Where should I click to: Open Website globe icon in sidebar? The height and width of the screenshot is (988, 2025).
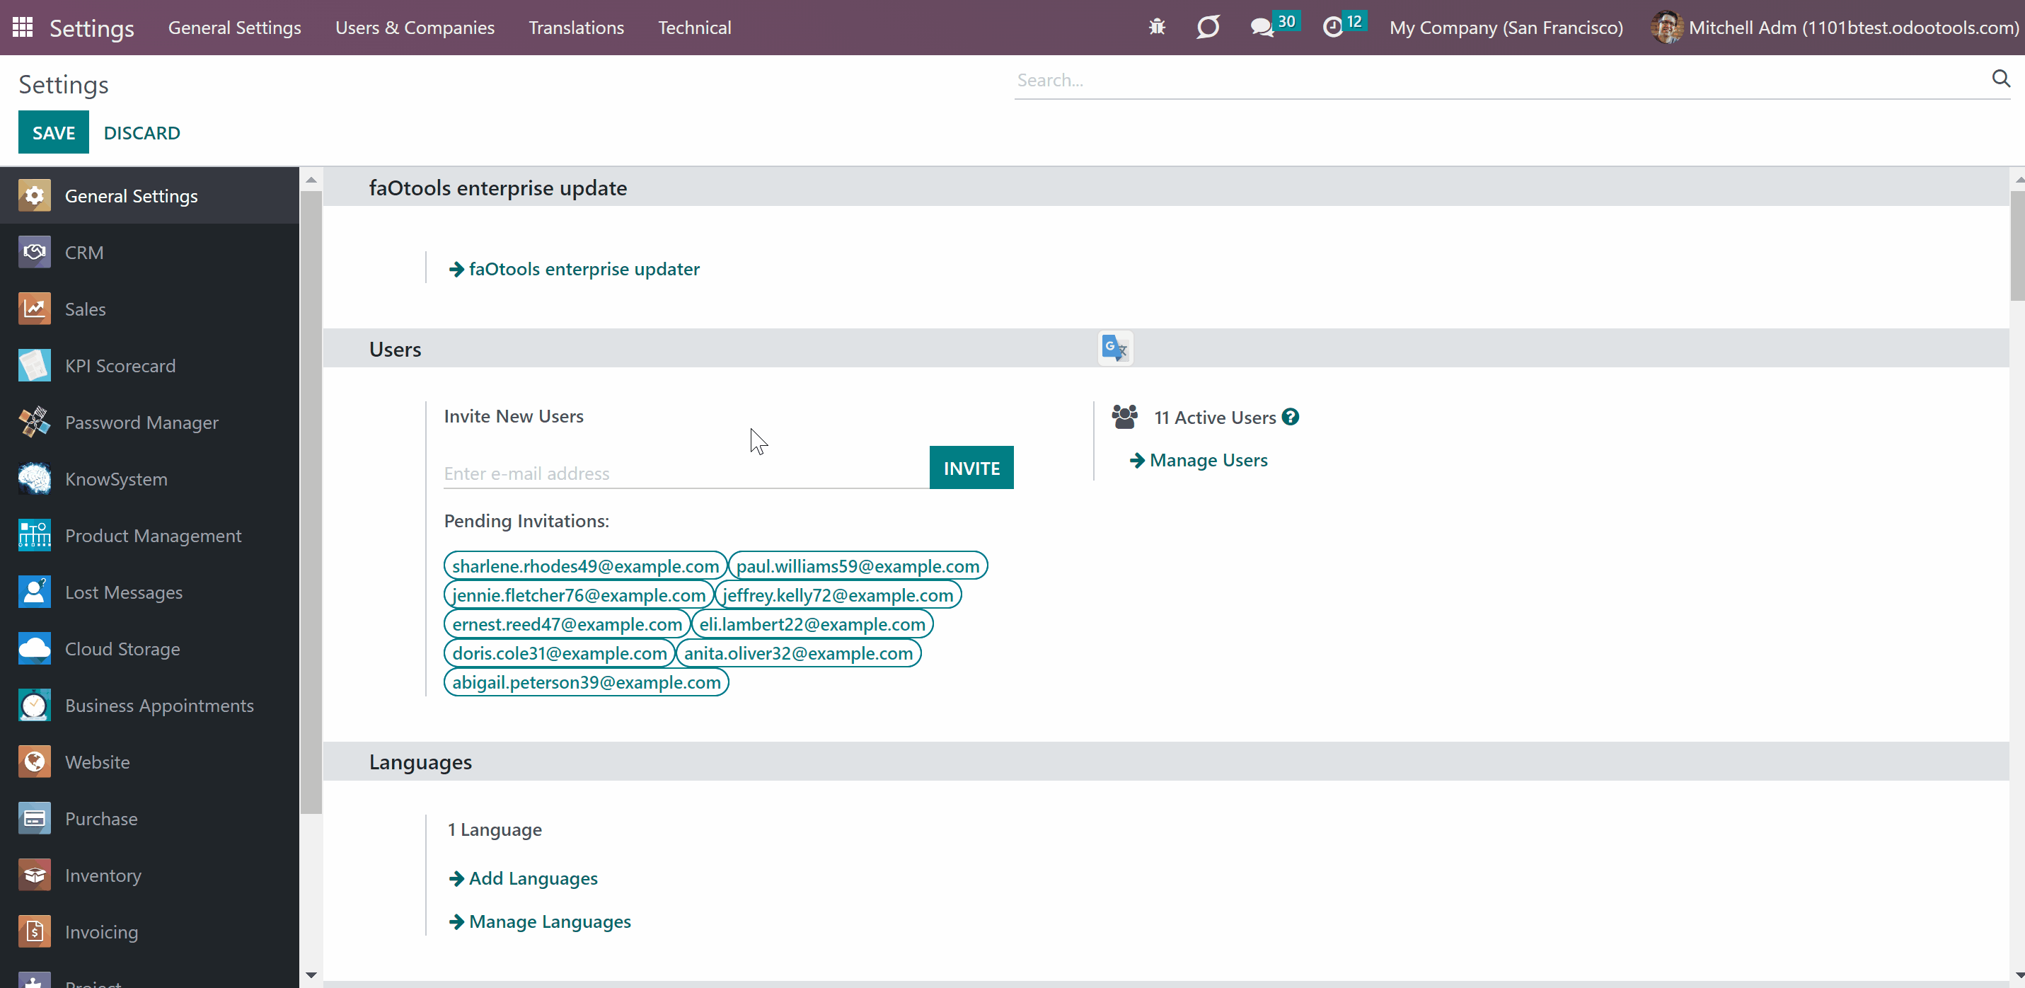pyautogui.click(x=35, y=762)
